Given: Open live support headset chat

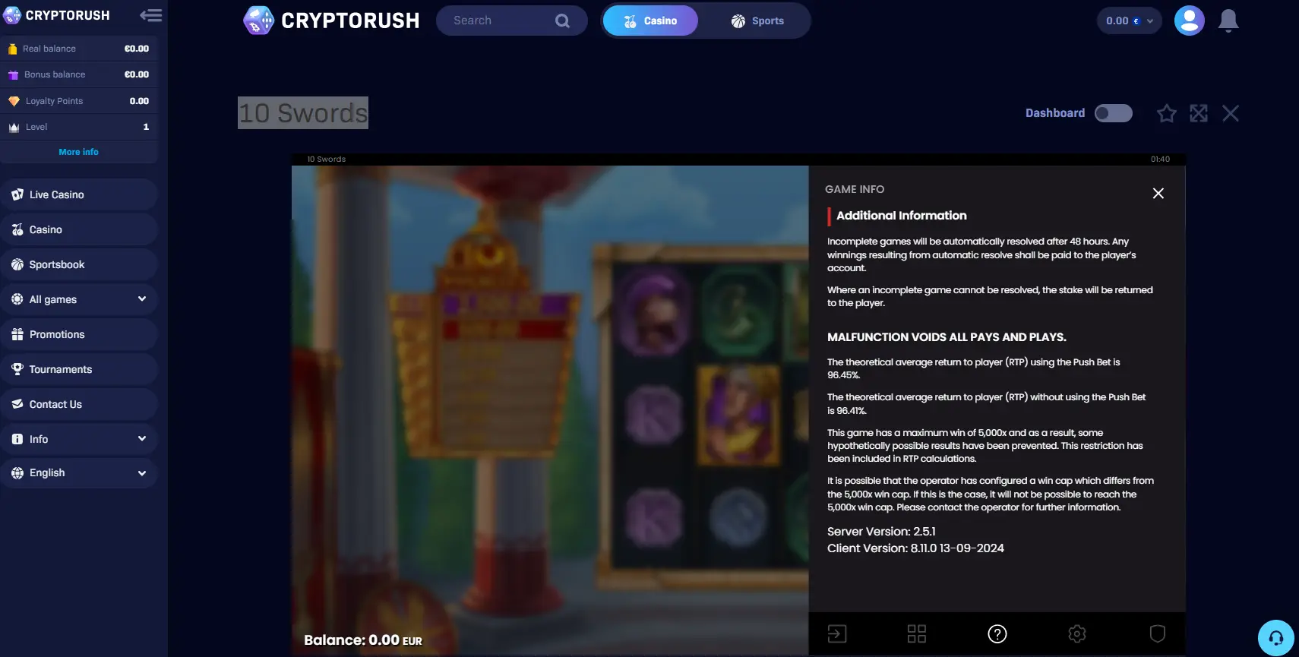Looking at the screenshot, I should coord(1275,637).
